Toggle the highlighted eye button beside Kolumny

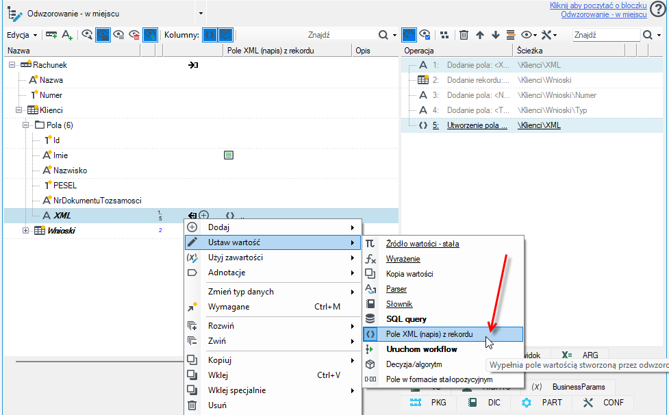click(150, 35)
